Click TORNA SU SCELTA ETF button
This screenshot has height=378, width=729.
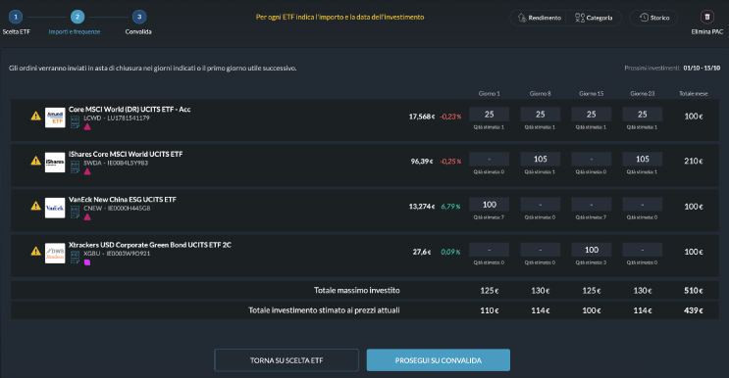pyautogui.click(x=286, y=360)
